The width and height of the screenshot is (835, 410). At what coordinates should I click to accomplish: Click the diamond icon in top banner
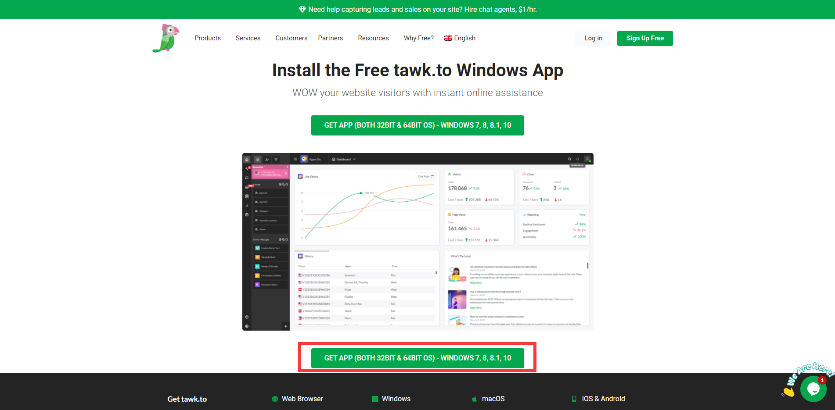[302, 10]
